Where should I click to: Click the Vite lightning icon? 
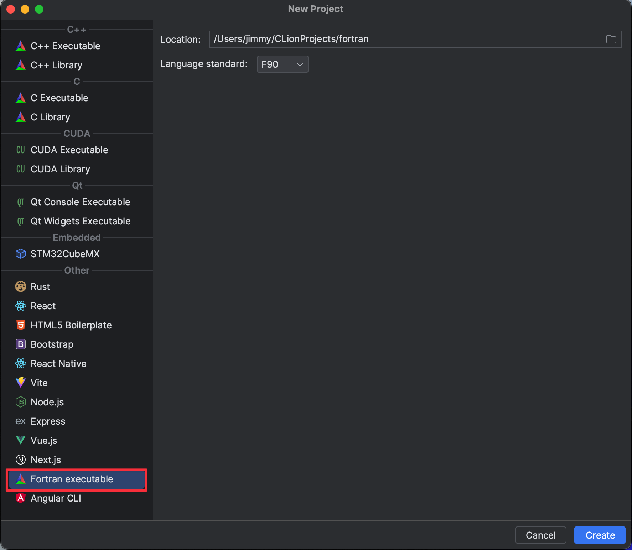click(21, 383)
